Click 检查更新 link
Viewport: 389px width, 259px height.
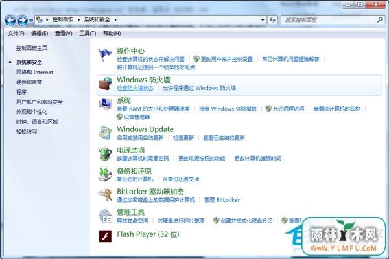pos(183,137)
